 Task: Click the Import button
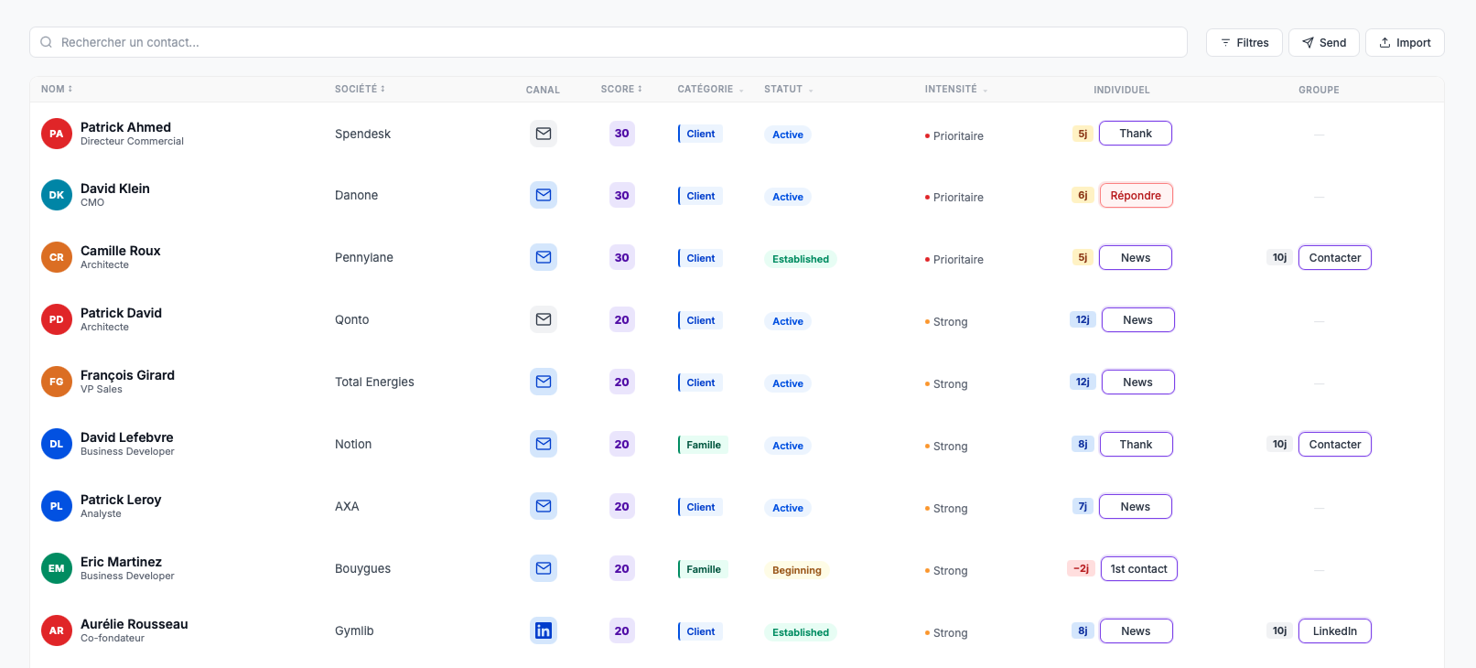pos(1405,43)
